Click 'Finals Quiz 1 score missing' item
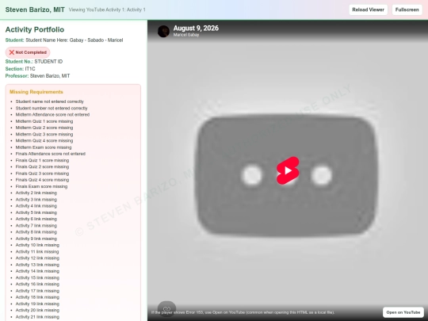Viewport: 428px width, 321px height. click(x=42, y=160)
